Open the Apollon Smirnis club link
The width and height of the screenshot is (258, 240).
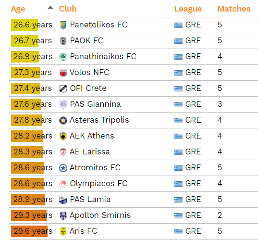click(x=100, y=215)
